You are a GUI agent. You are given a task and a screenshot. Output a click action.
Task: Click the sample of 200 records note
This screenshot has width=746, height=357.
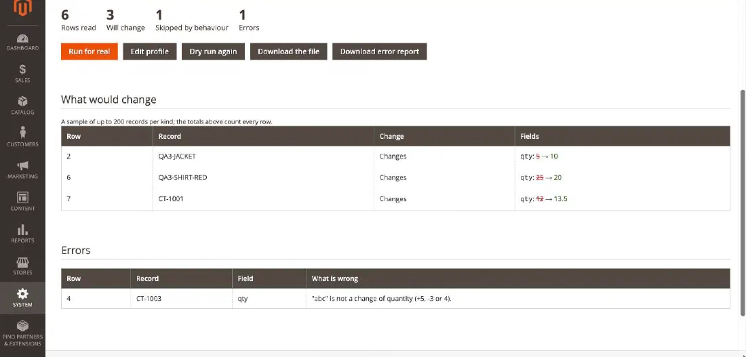coord(167,122)
